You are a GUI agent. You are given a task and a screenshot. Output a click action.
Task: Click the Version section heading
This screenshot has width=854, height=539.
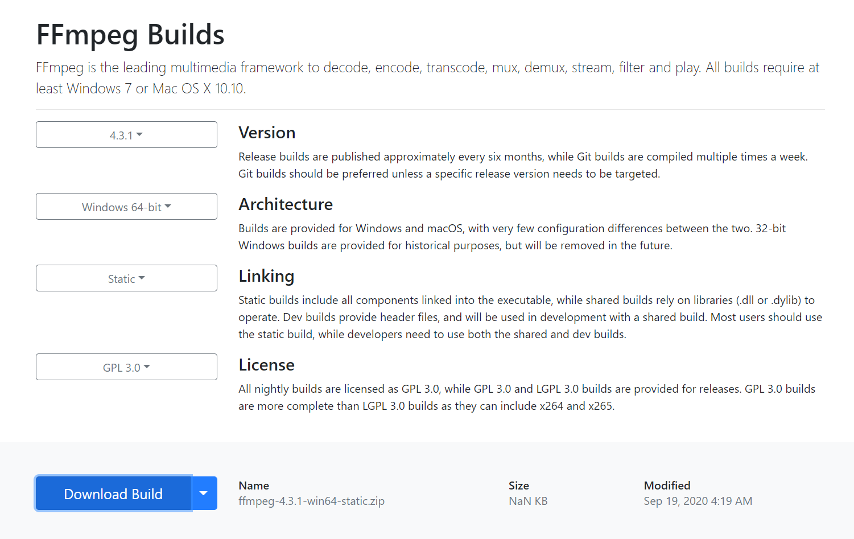tap(267, 133)
